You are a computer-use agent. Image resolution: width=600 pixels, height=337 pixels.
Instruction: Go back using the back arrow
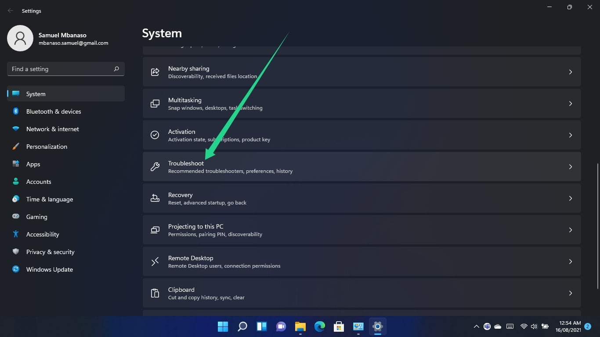pyautogui.click(x=10, y=11)
